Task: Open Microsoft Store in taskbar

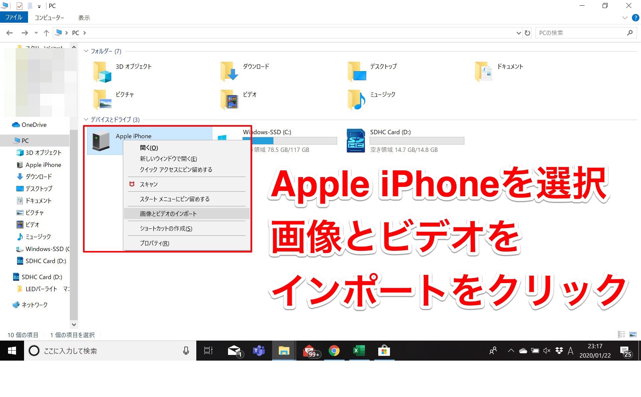Action: 384,351
